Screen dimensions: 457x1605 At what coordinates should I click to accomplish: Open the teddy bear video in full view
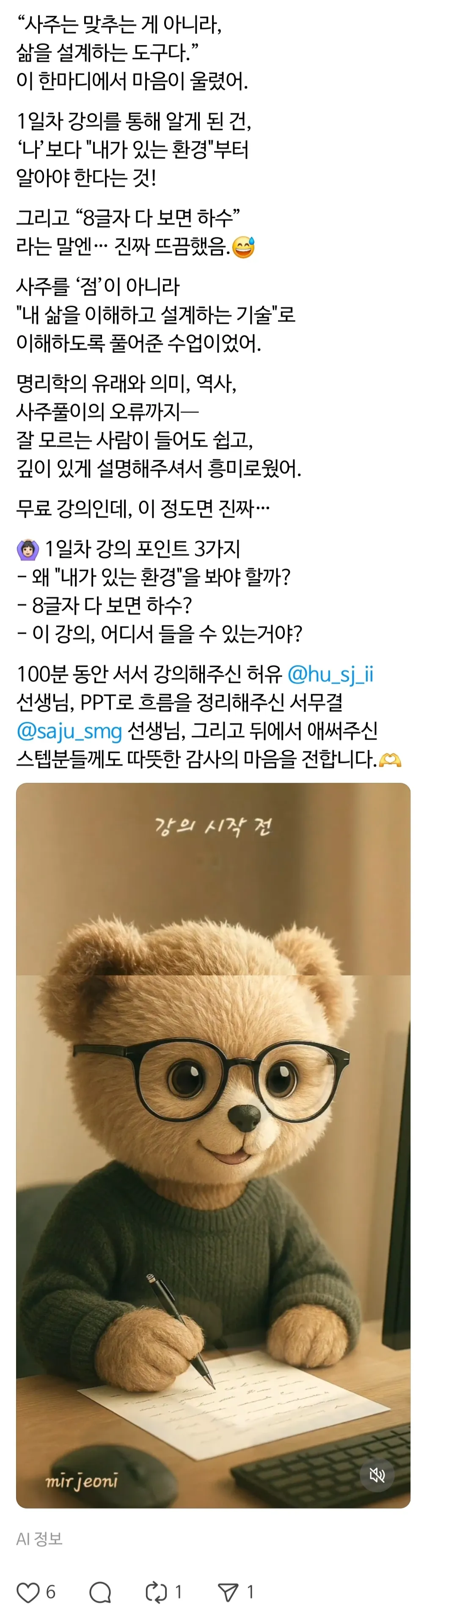[x=213, y=1145]
